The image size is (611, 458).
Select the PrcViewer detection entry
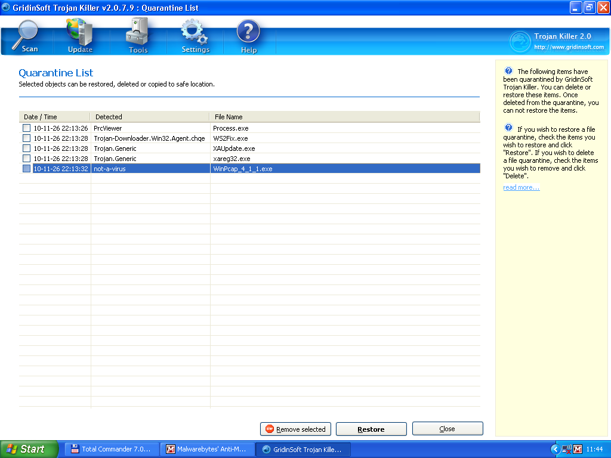point(107,128)
